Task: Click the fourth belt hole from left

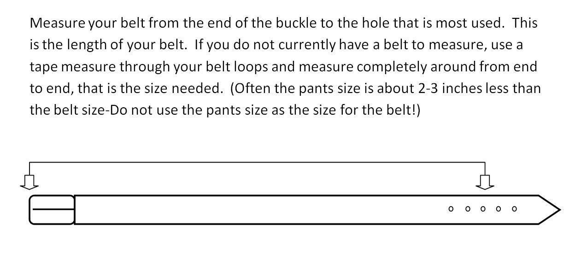Action: pyautogui.click(x=499, y=209)
